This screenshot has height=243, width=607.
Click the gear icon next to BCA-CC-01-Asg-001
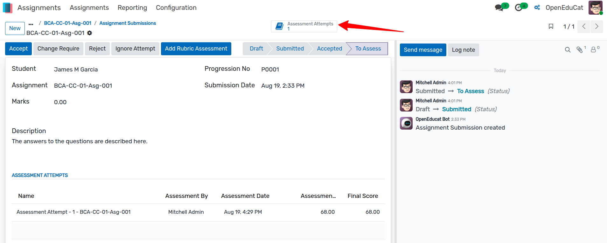click(90, 33)
